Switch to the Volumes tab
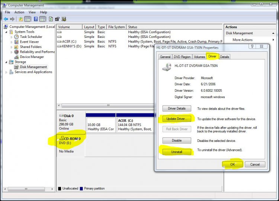 pyautogui.click(x=199, y=57)
